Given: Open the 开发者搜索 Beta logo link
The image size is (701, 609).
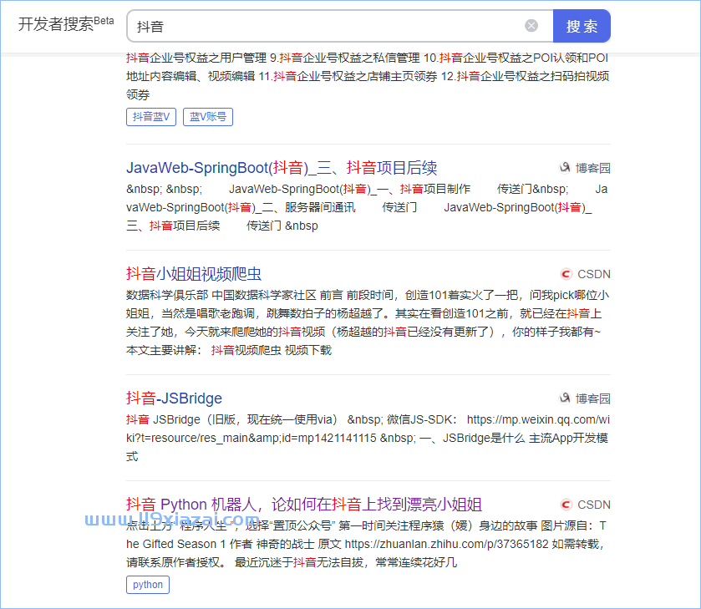Looking at the screenshot, I should [x=66, y=23].
